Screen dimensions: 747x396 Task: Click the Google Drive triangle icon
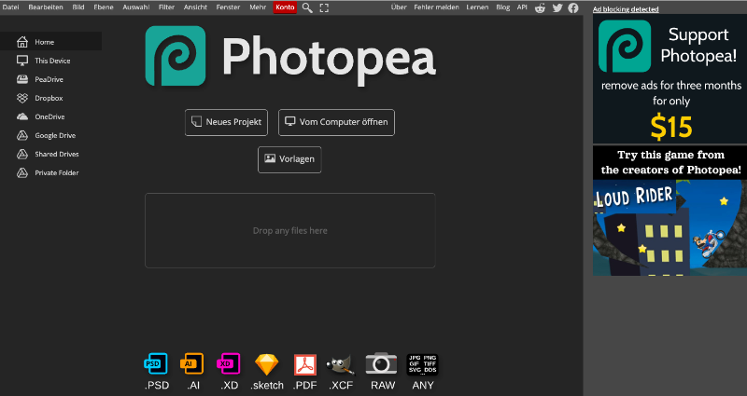[x=22, y=135]
